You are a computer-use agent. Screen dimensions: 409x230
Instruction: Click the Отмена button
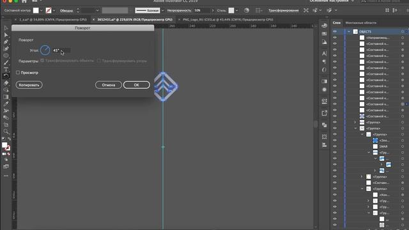click(109, 85)
